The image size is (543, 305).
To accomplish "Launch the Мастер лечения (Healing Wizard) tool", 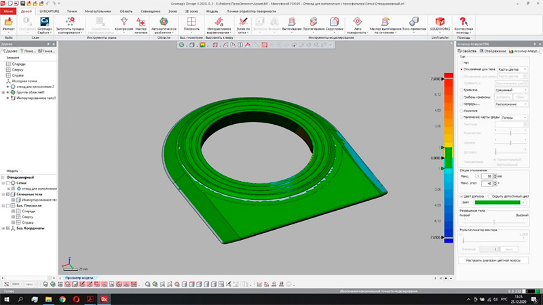I will click(x=141, y=24).
